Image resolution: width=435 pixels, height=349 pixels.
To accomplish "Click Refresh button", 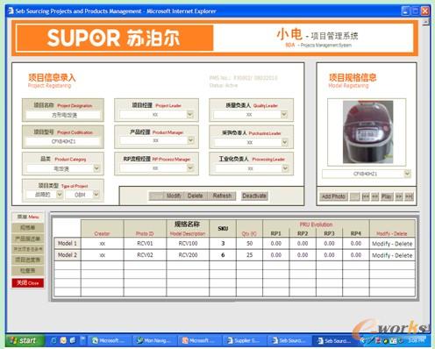I will (222, 196).
